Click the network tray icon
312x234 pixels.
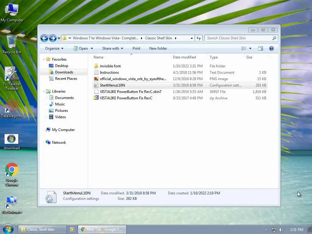pos(274,230)
